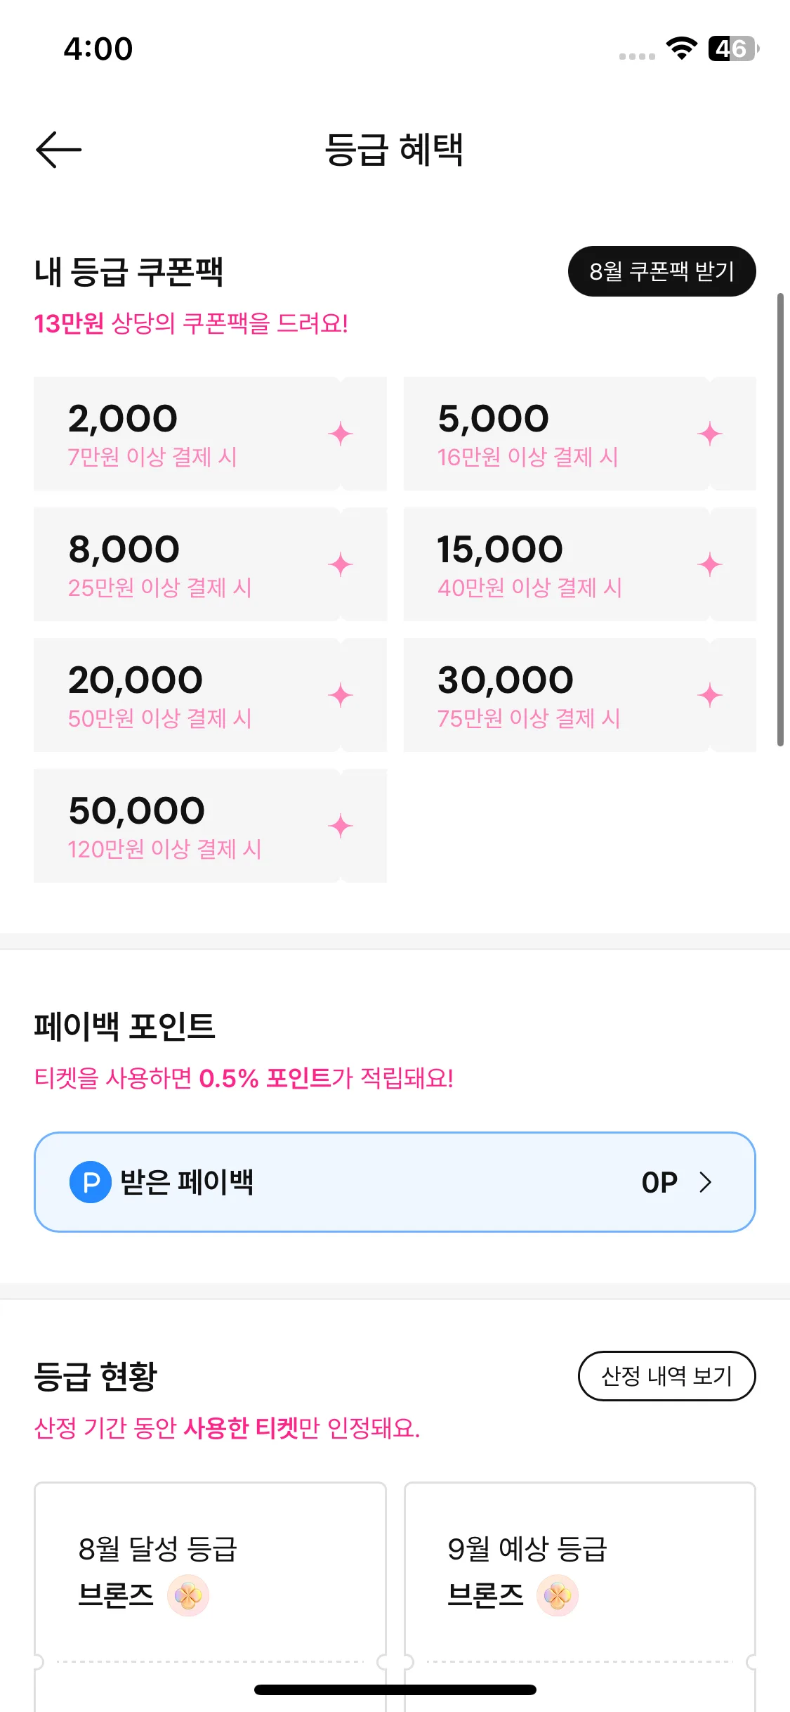Tap the bronze badge icon under 8월 달성 등급
The height and width of the screenshot is (1712, 790).
coord(188,1595)
